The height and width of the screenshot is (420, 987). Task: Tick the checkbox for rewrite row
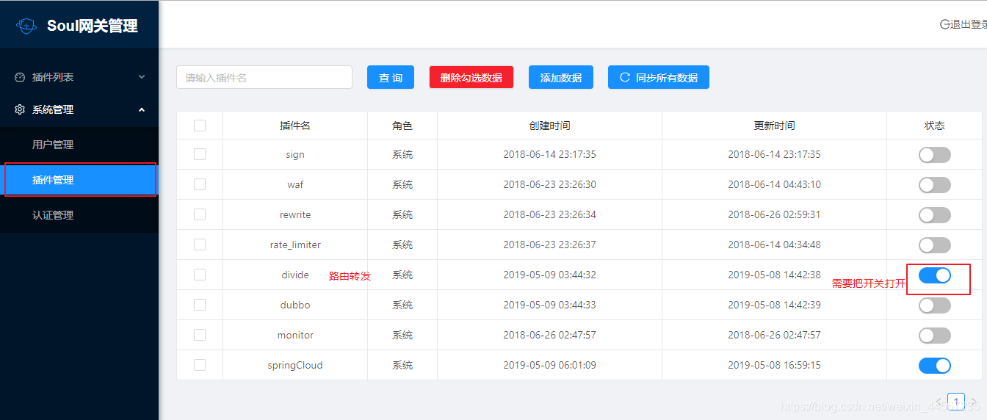pos(200,214)
